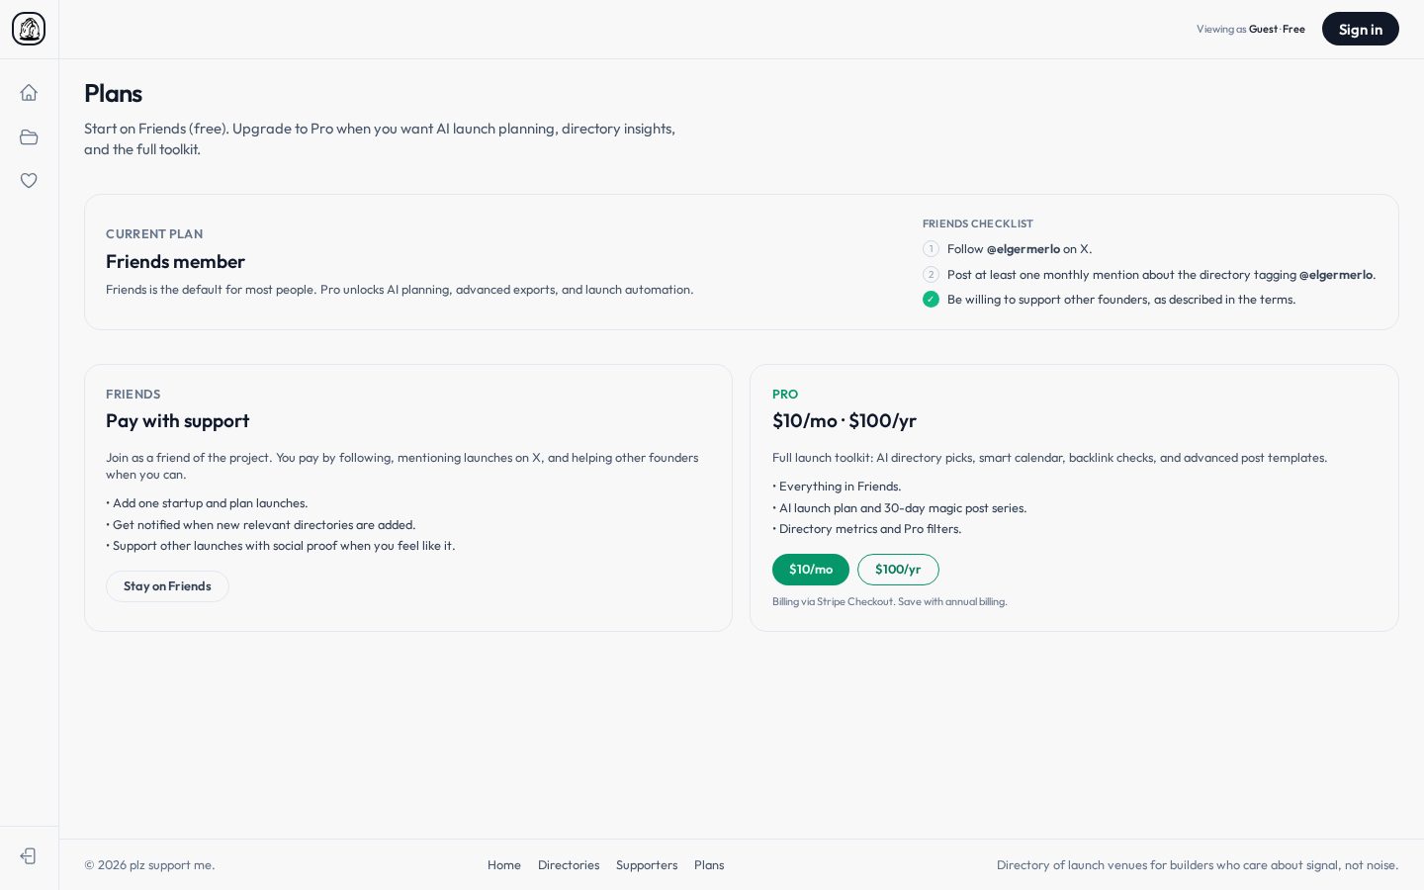Image resolution: width=1424 pixels, height=890 pixels.
Task: Choose the $100/yr billing button
Action: pyautogui.click(x=898, y=570)
